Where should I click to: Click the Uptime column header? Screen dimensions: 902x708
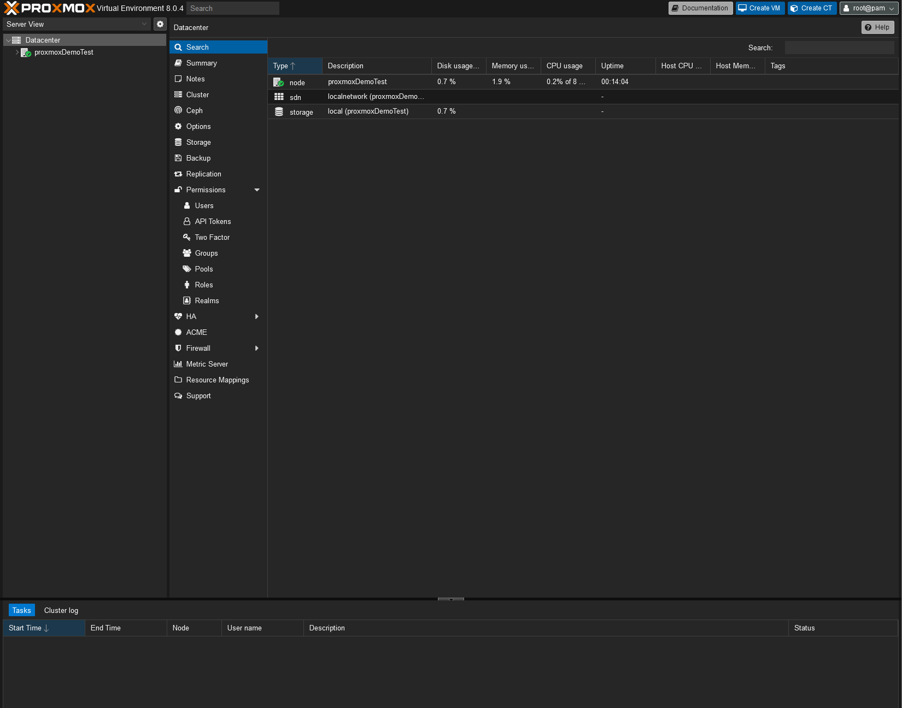tap(625, 66)
